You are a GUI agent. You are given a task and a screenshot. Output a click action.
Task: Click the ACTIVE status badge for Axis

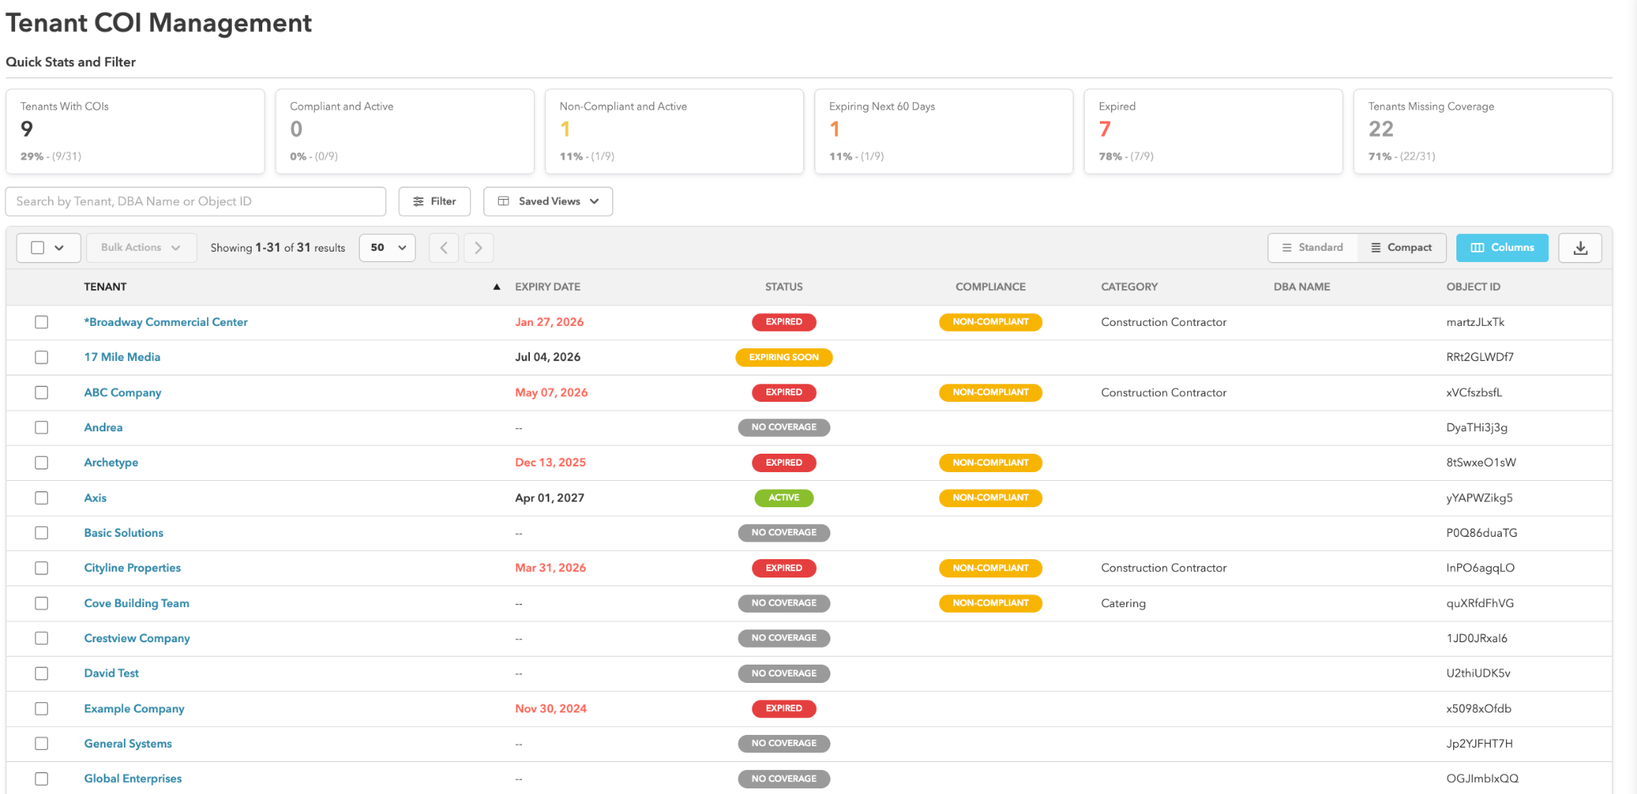(x=783, y=498)
